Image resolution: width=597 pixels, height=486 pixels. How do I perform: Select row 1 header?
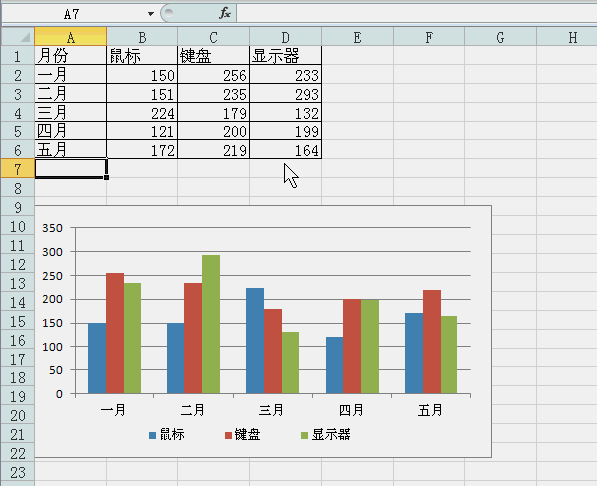pyautogui.click(x=18, y=56)
